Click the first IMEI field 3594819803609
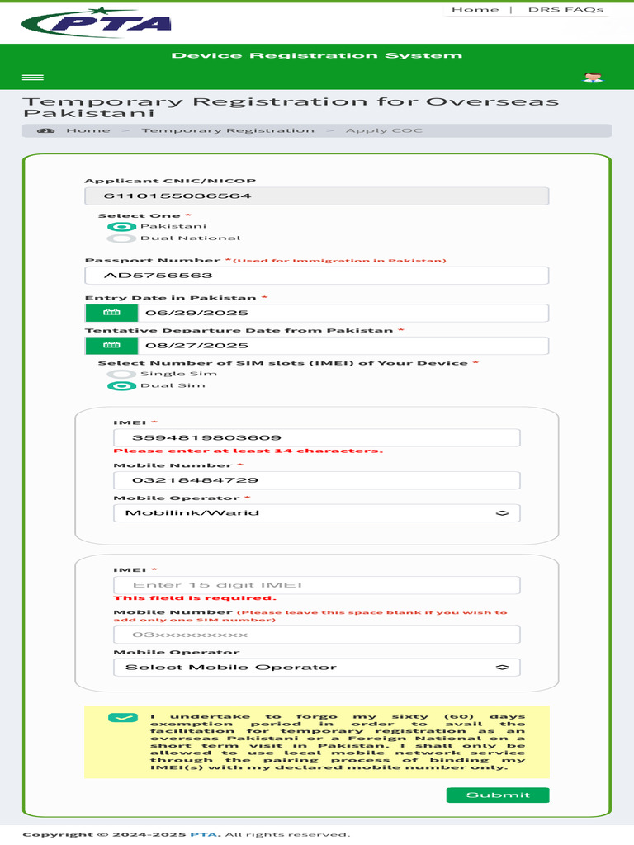Viewport: 634px width, 845px height. (317, 437)
